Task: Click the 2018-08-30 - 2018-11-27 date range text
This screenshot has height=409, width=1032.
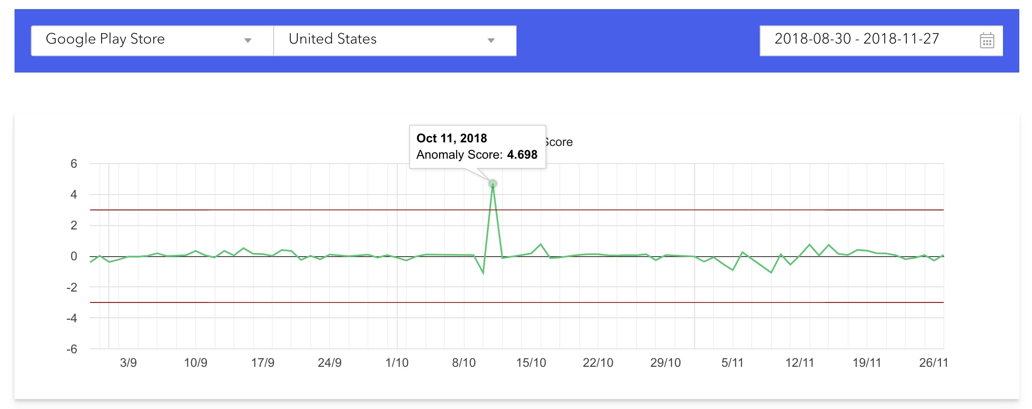Action: (856, 39)
